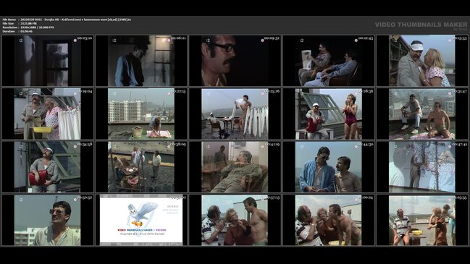
Task: Open the red swimsuit frame at 00:28:36
Action: [329, 114]
